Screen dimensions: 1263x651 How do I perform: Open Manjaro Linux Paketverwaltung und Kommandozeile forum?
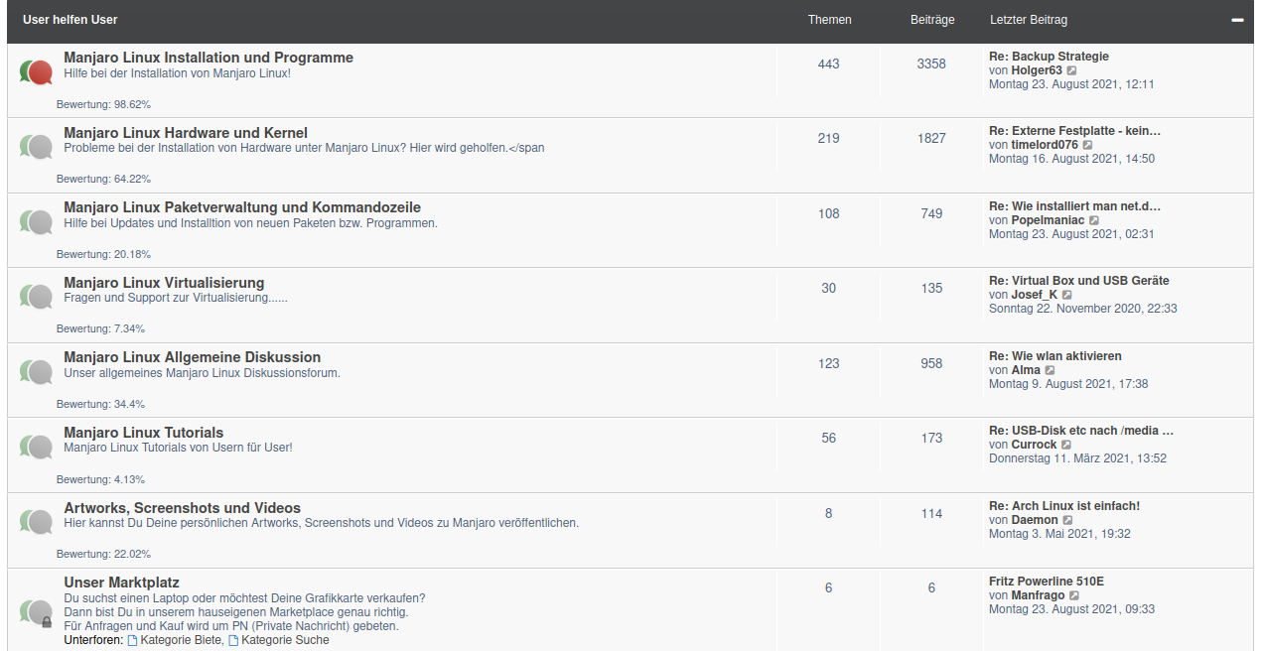pyautogui.click(x=242, y=207)
